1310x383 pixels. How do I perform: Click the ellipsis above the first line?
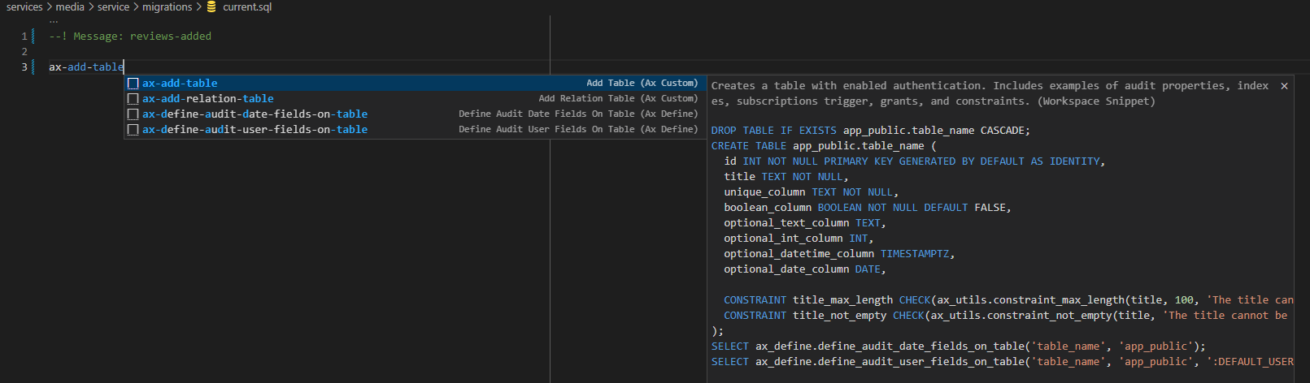(x=54, y=22)
